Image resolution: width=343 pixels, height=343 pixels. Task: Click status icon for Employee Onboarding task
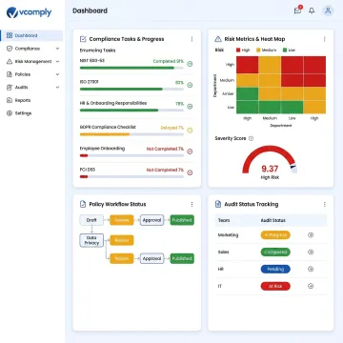coord(190,151)
